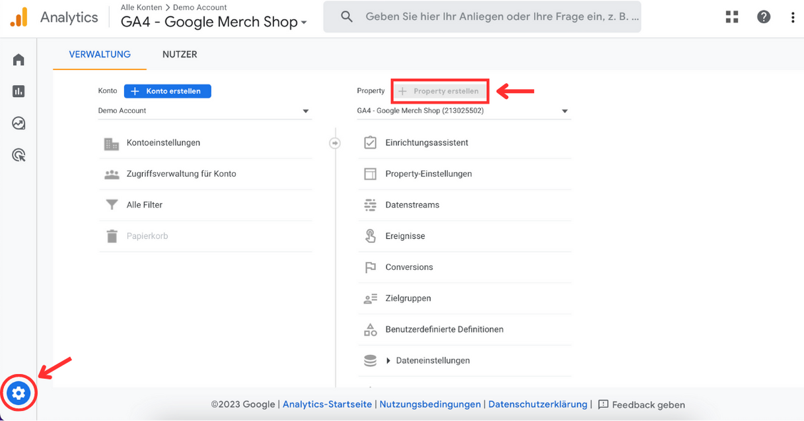Switch to the Verwaltung tab
Screen dimensions: 804x421
point(100,55)
